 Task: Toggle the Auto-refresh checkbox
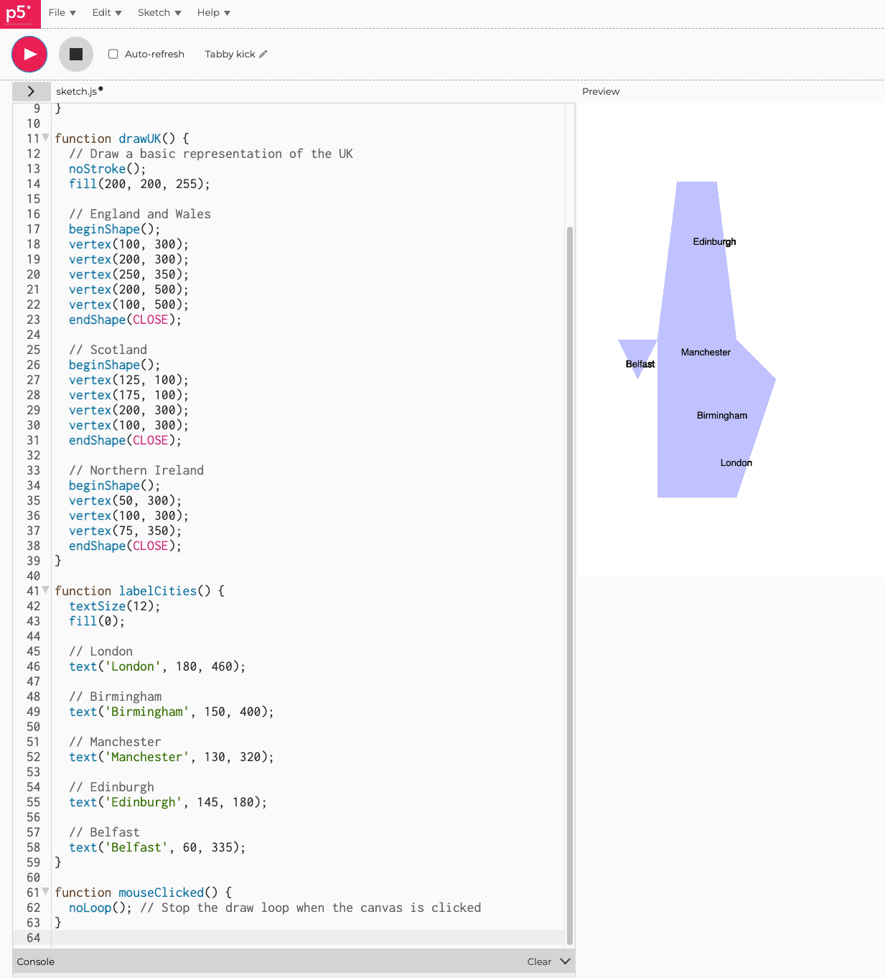113,54
